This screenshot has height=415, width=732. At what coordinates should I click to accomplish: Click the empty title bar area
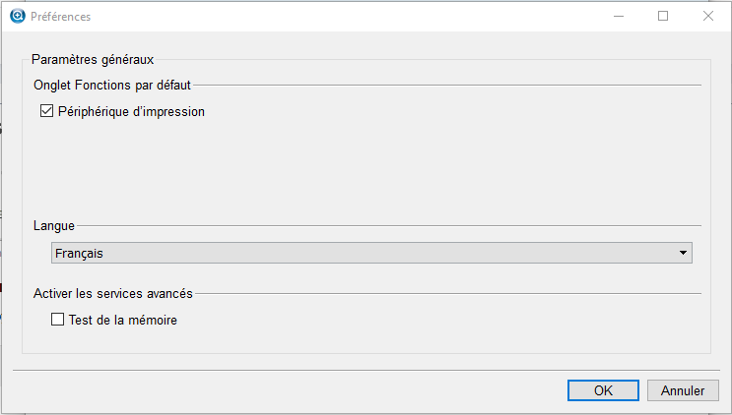(x=345, y=17)
